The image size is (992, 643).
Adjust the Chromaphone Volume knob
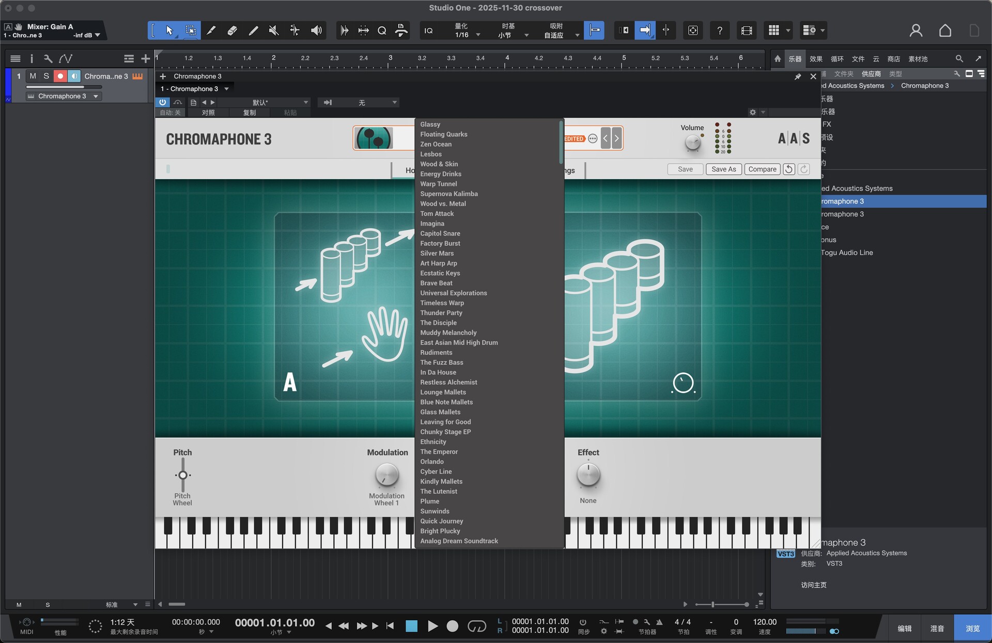pos(692,143)
